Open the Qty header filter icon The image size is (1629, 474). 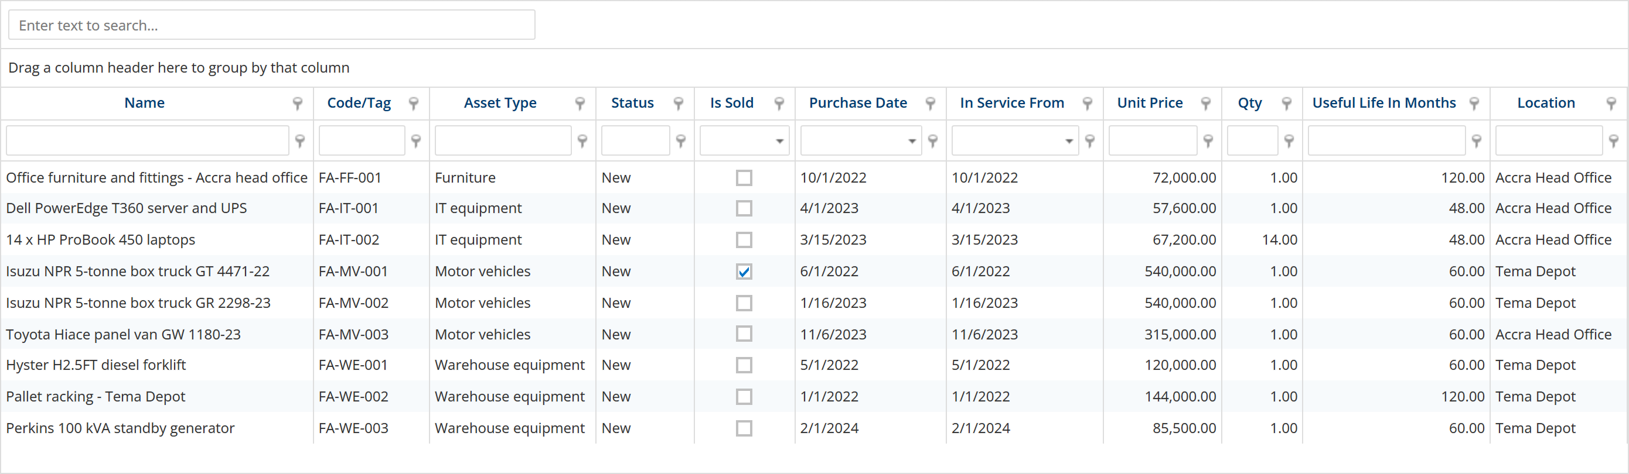tap(1286, 104)
